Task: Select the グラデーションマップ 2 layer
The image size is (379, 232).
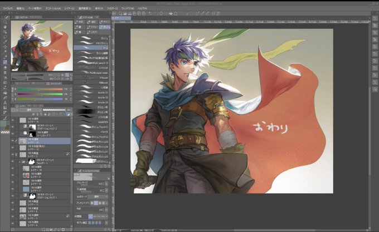Action: [x=45, y=127]
